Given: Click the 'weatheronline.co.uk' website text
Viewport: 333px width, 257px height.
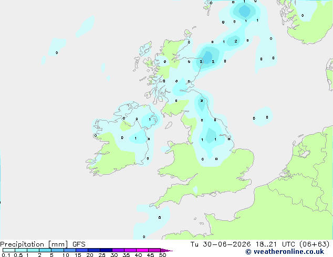Looking at the screenshot, I should [x=289, y=252].
